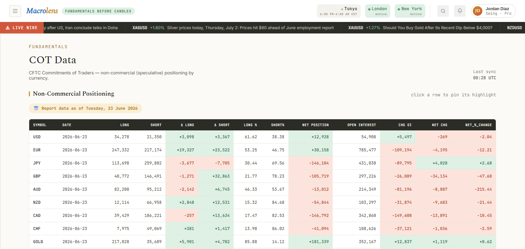
Task: Sort by NET CHG column header
Action: (x=440, y=125)
